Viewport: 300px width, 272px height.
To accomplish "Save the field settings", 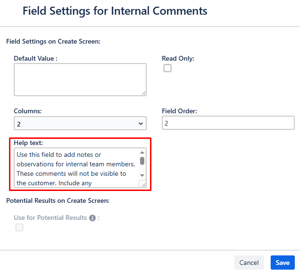I will tap(282, 263).
